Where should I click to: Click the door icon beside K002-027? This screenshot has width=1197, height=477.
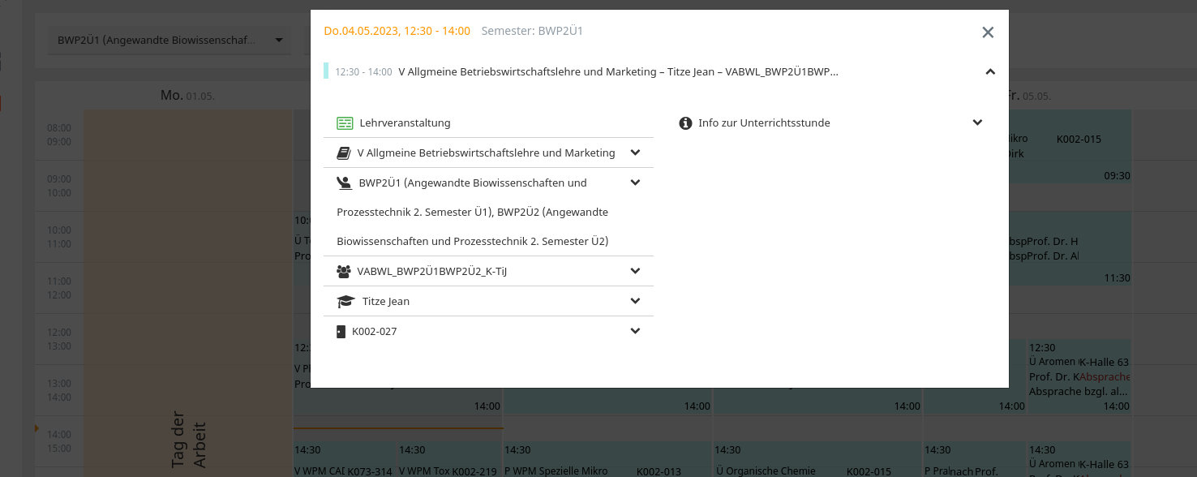341,331
